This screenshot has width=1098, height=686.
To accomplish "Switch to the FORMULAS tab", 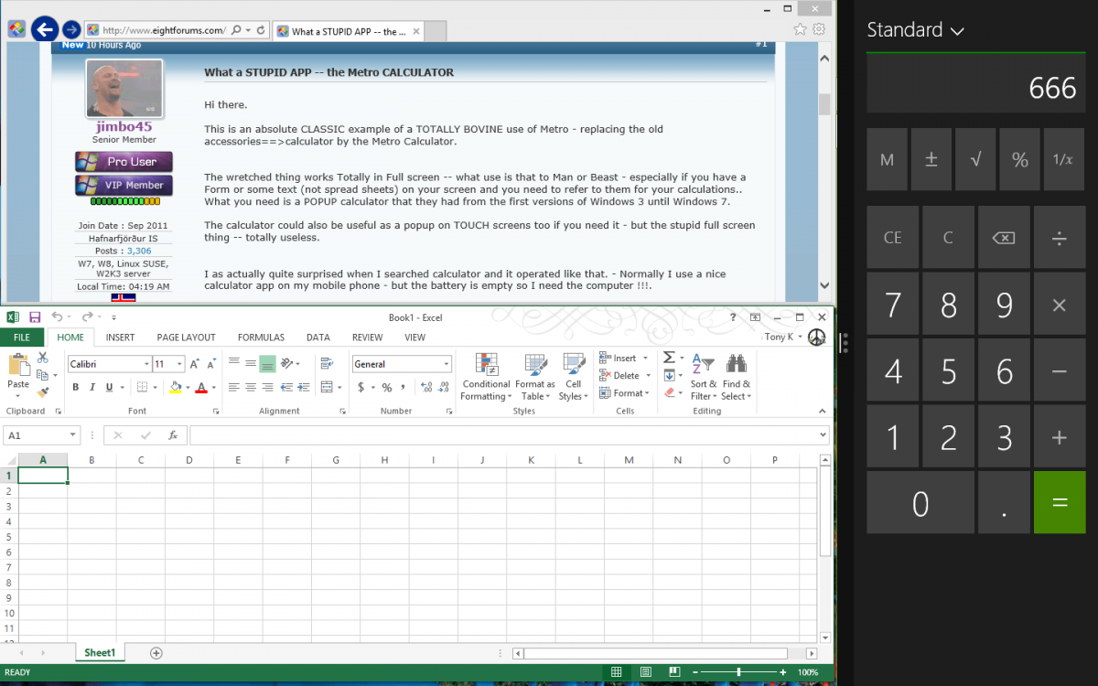I will pos(261,338).
